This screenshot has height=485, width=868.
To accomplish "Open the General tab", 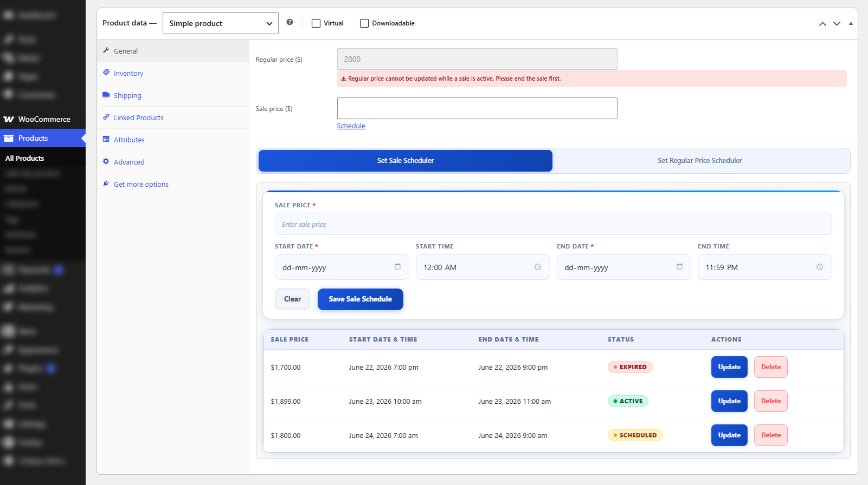I will [173, 51].
